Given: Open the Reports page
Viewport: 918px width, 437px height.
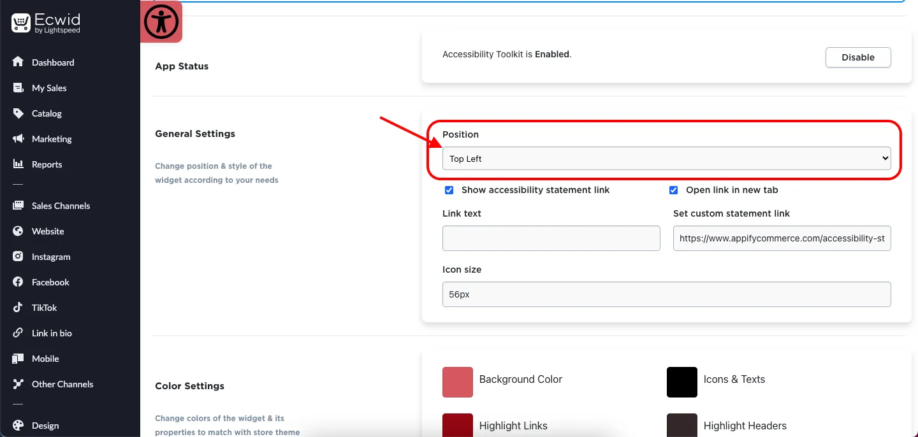Looking at the screenshot, I should [47, 164].
